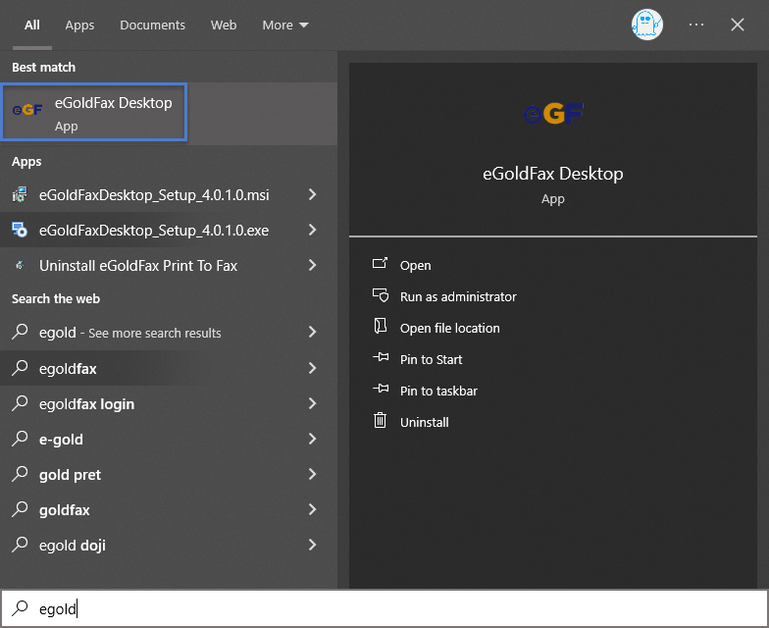Click the search box containing egold
769x628 pixels.
384,608
